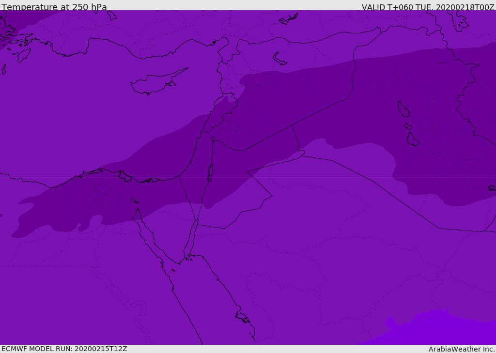
Task: Click the island of Rhodes
Action: point(24,55)
